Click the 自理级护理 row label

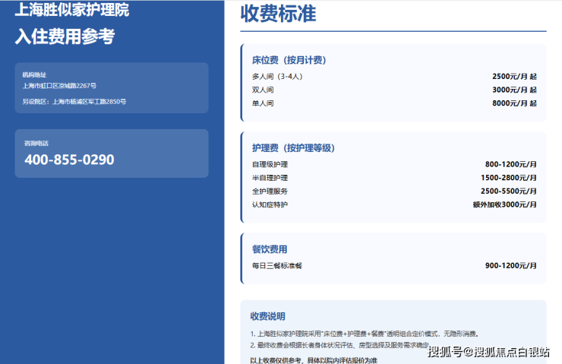270,164
